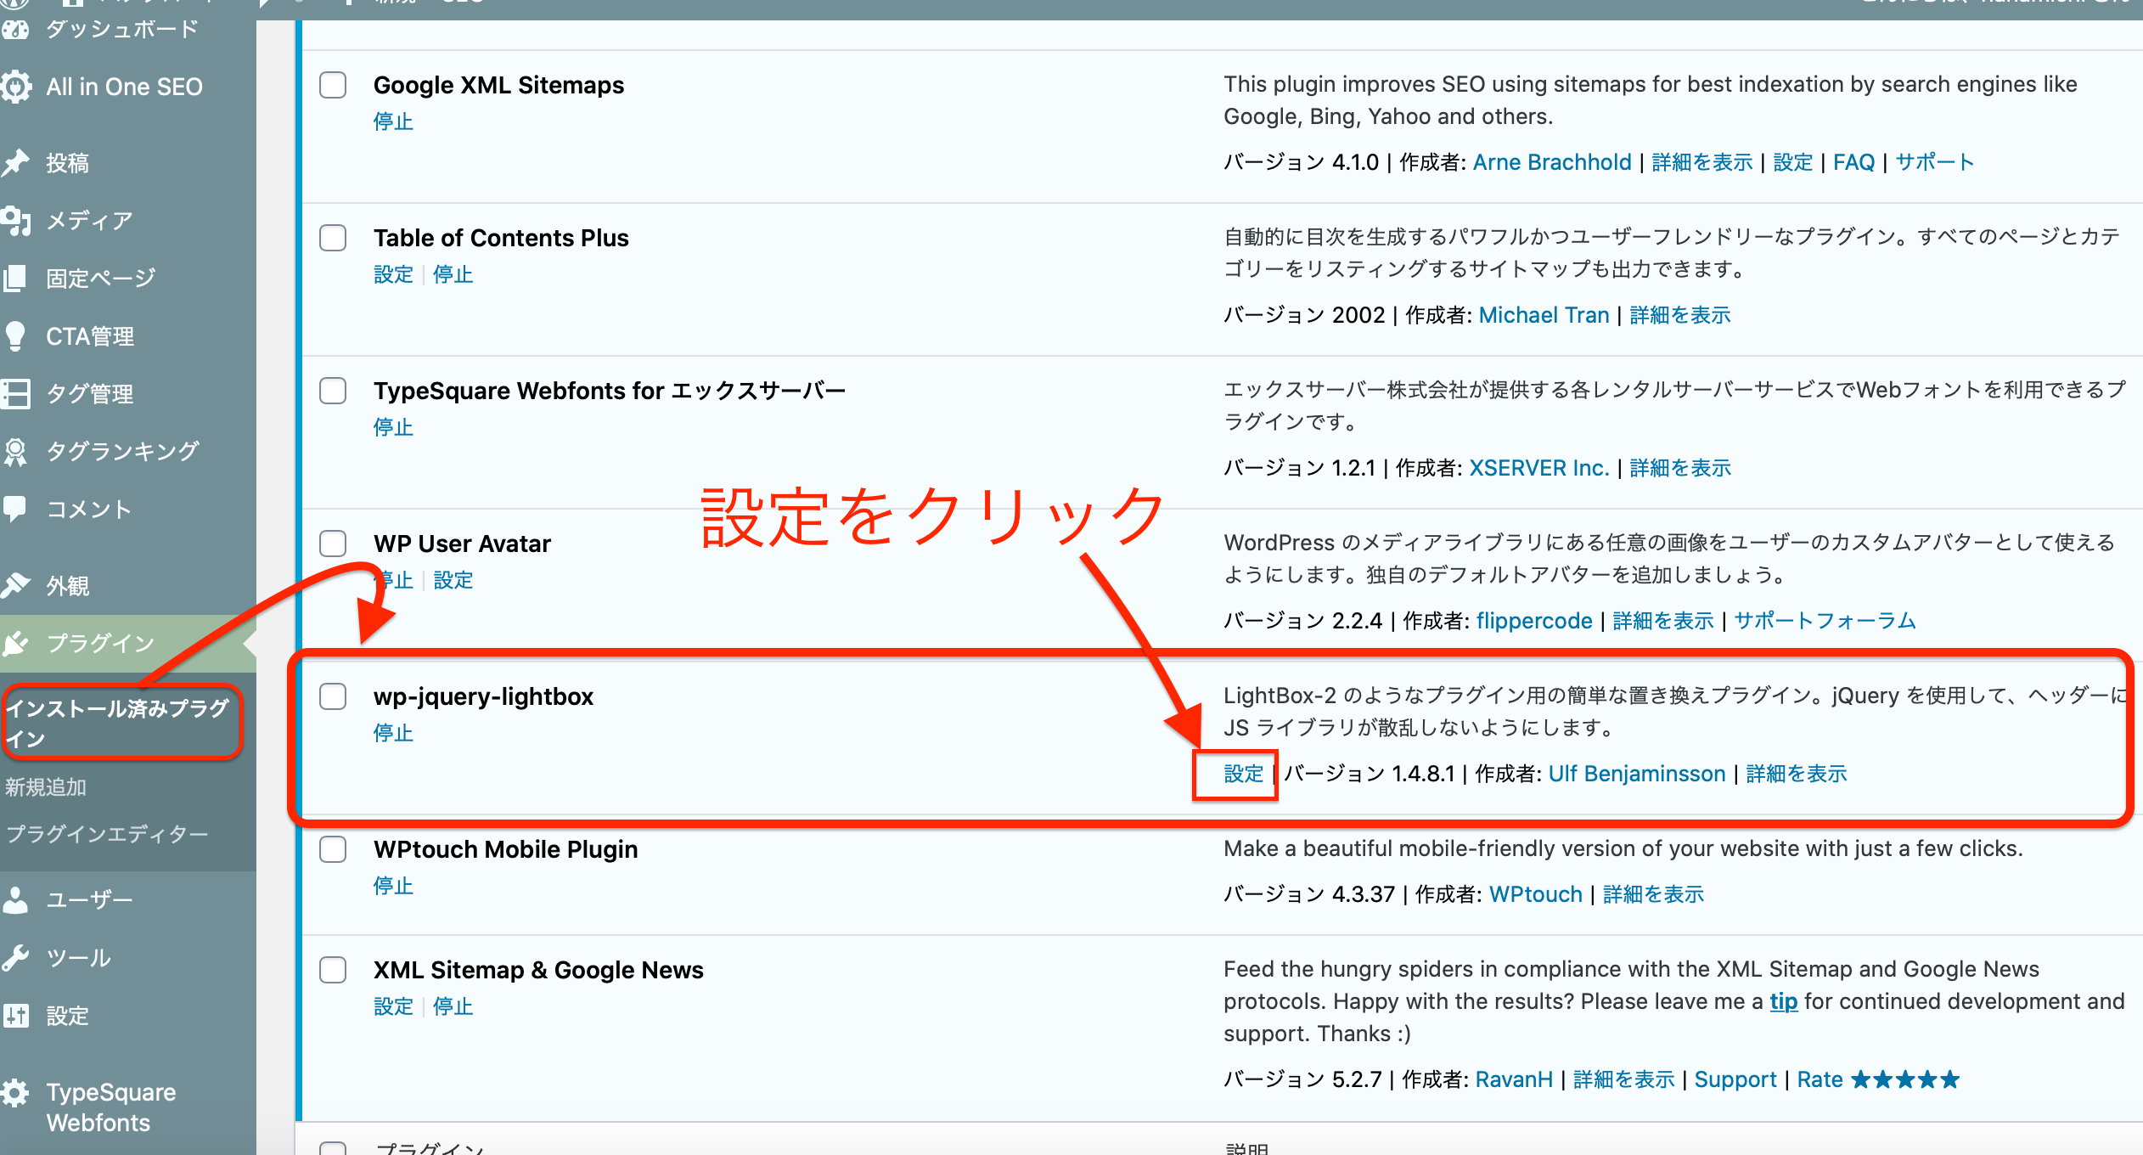This screenshot has height=1155, width=2143.
Task: Click the Rate five-star link
Action: coord(1877,1079)
